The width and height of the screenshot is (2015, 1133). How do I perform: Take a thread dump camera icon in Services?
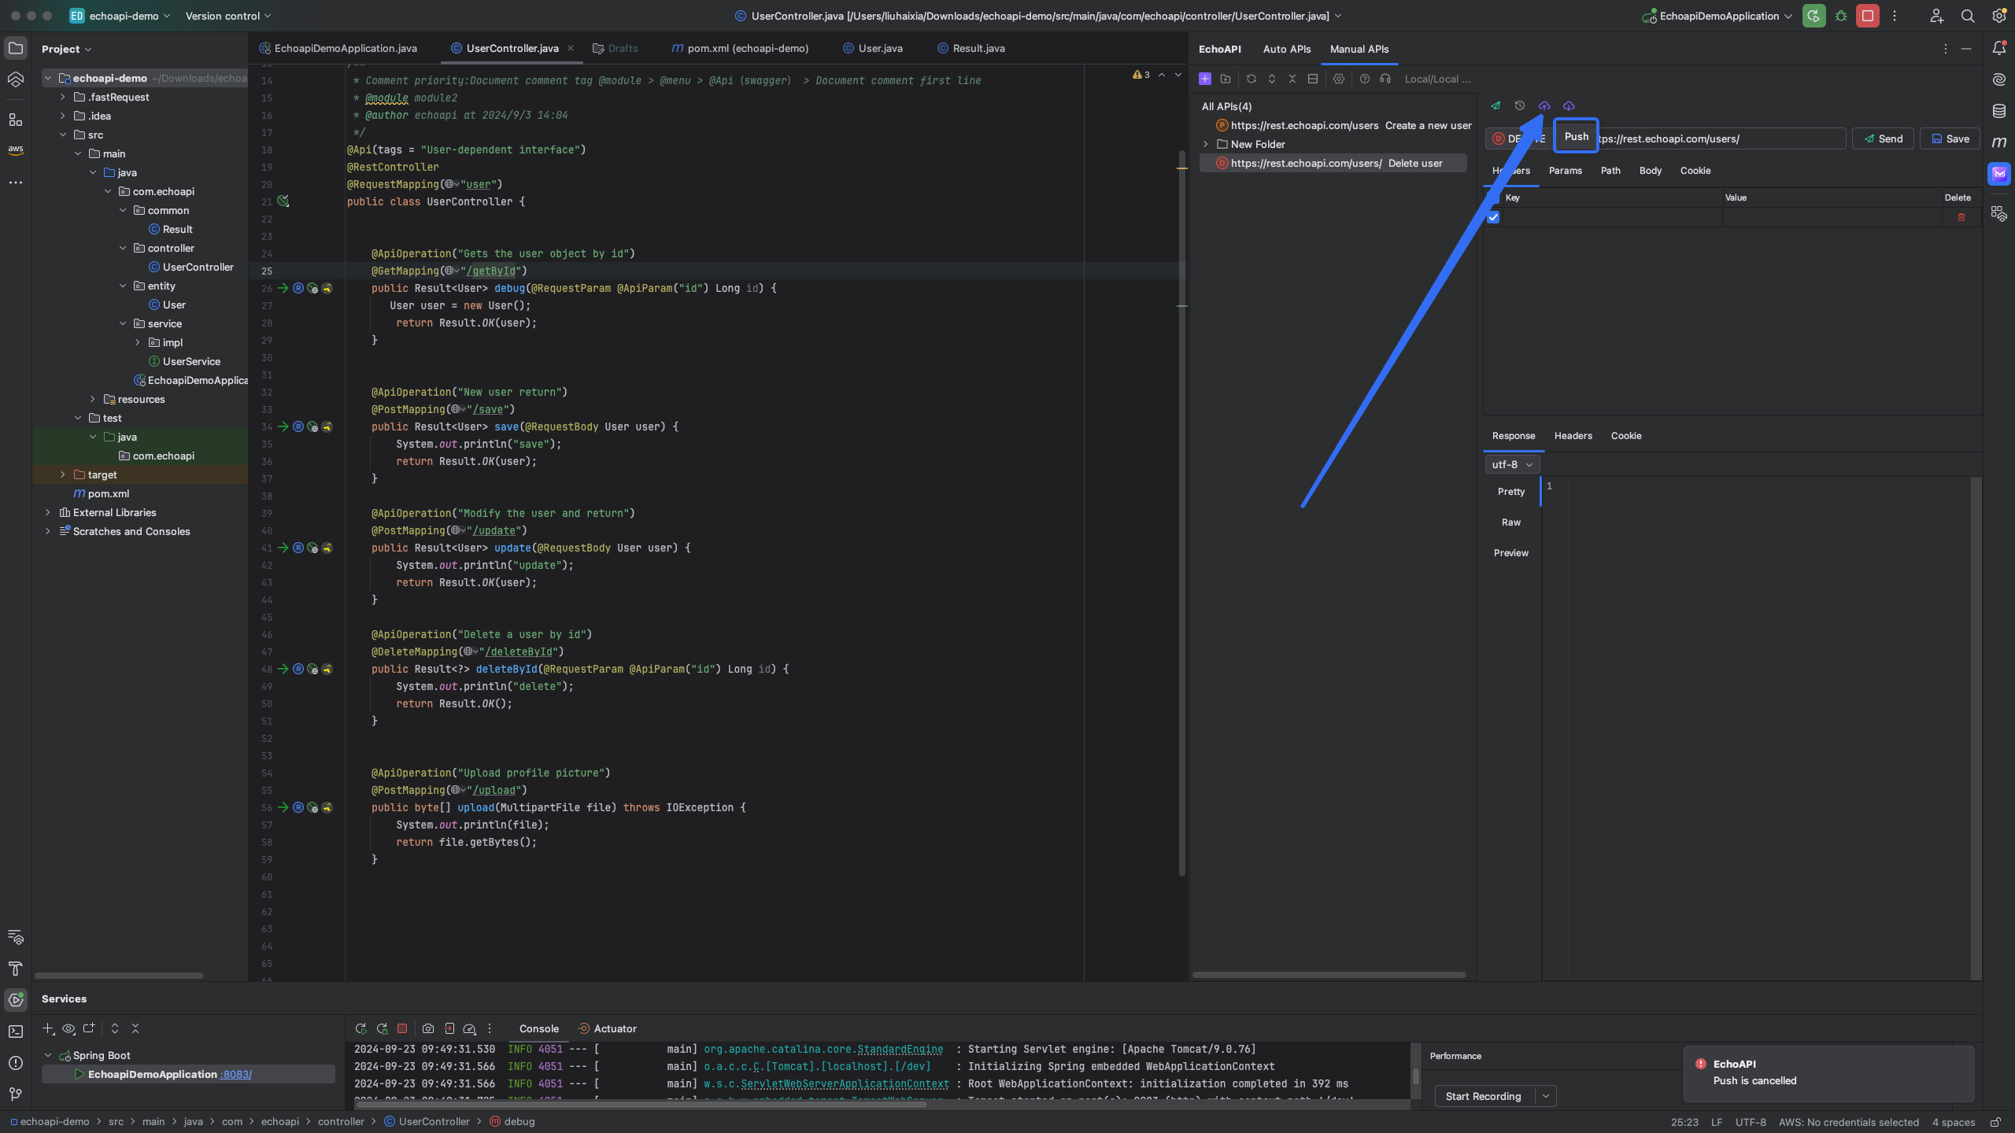tap(427, 1028)
